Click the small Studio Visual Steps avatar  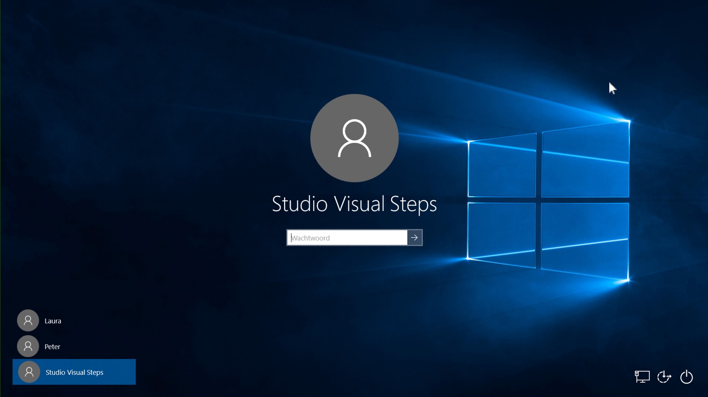click(x=29, y=372)
